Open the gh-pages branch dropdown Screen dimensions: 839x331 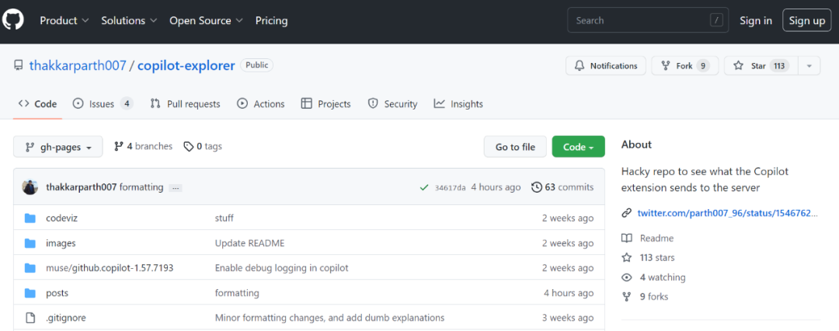58,147
